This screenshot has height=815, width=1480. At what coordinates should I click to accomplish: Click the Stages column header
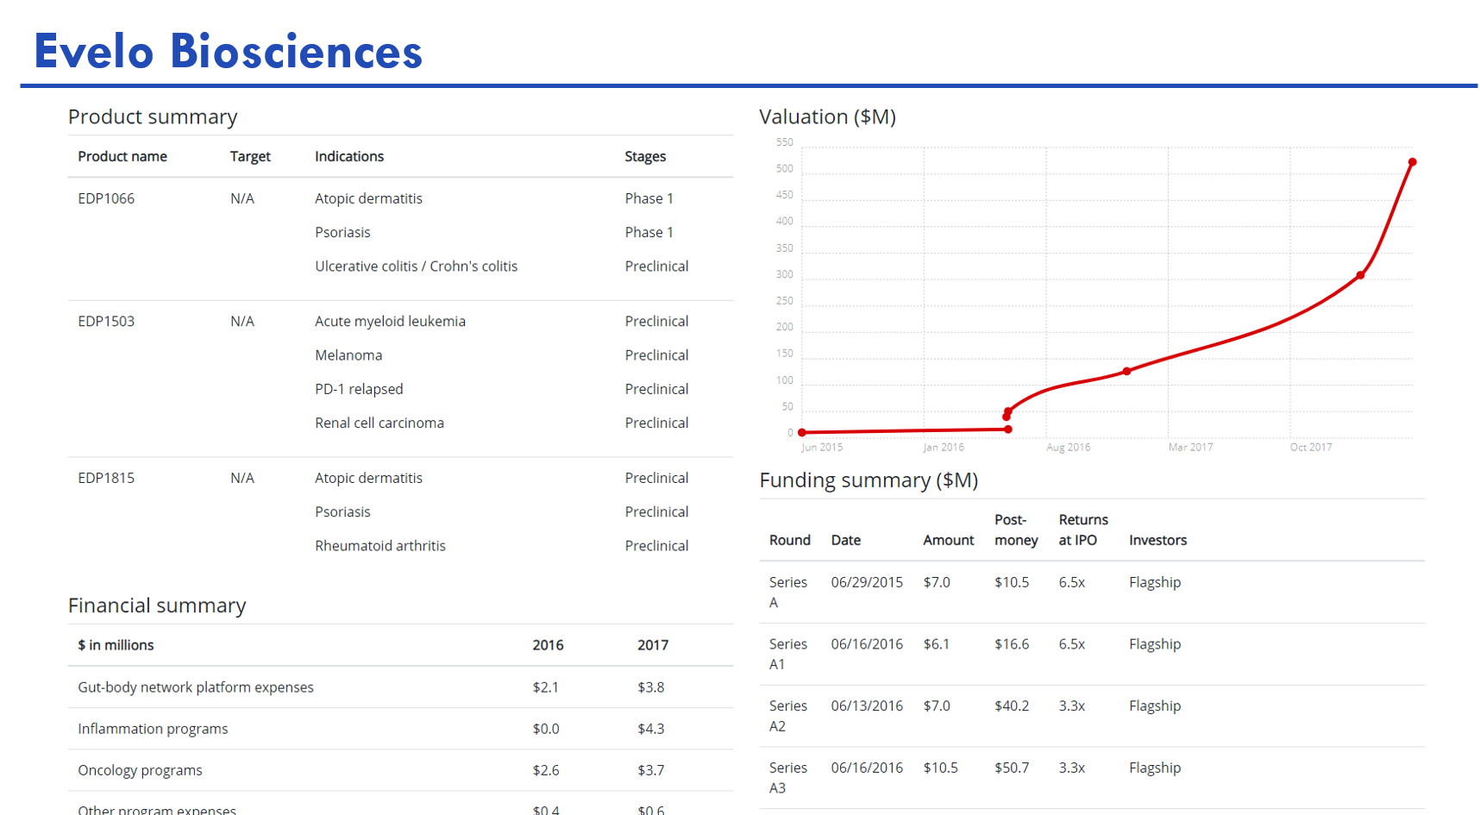click(x=645, y=156)
